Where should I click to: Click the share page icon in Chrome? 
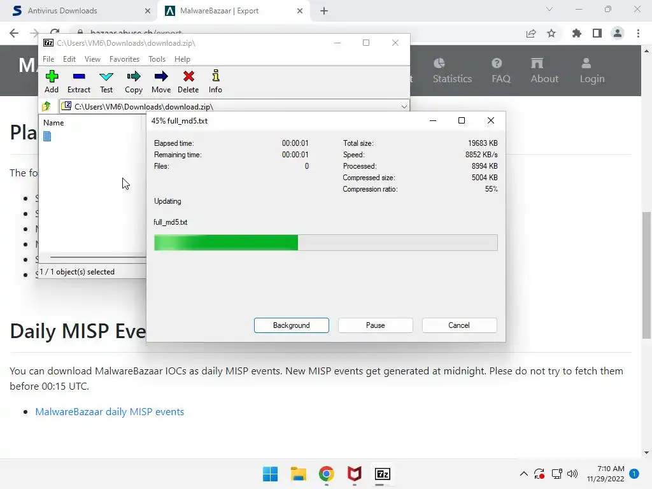click(531, 33)
